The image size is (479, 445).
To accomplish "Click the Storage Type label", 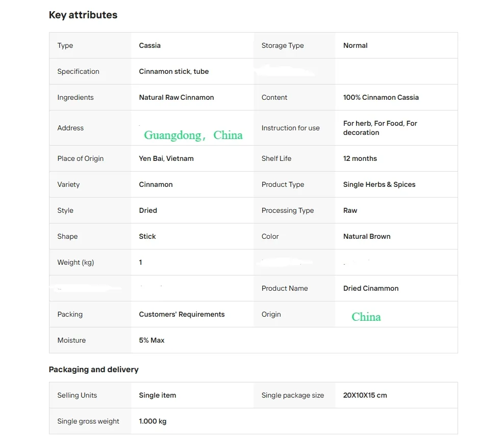I will click(282, 45).
